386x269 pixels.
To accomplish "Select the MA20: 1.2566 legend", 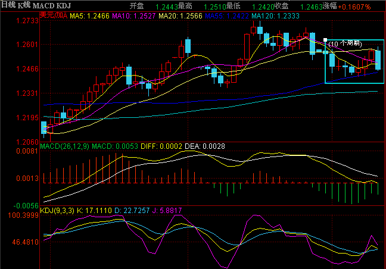I will click(180, 16).
